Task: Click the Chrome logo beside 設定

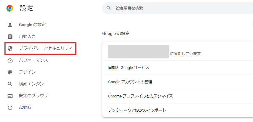Action: tap(10, 8)
